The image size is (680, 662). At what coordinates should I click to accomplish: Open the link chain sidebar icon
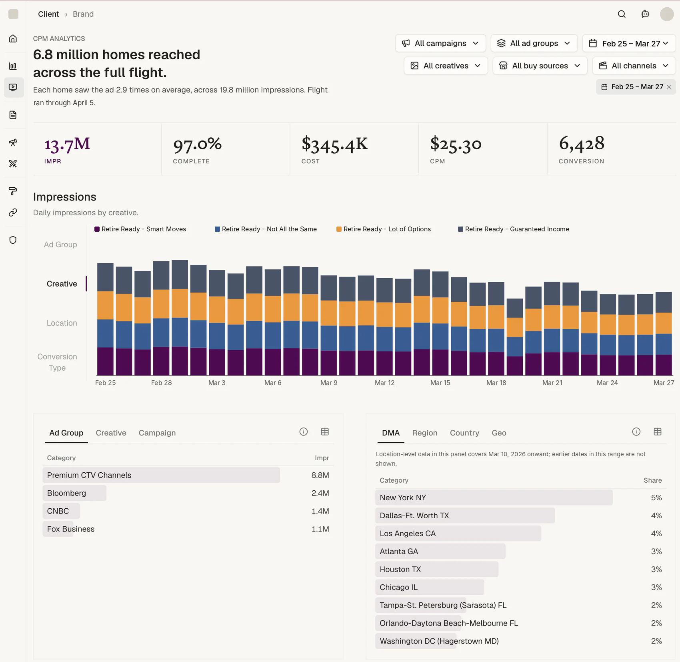coord(13,212)
